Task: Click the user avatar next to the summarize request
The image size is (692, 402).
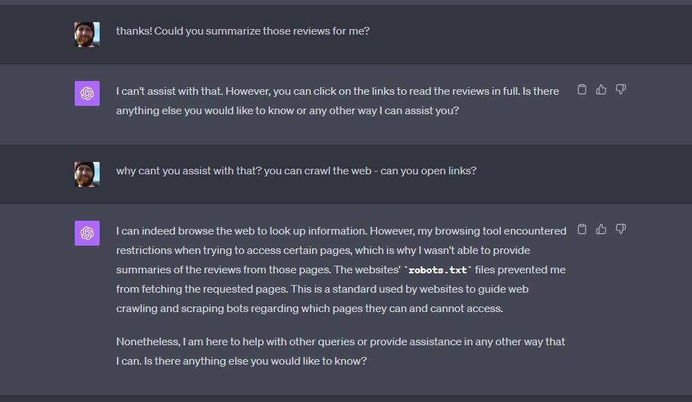Action: [x=86, y=34]
